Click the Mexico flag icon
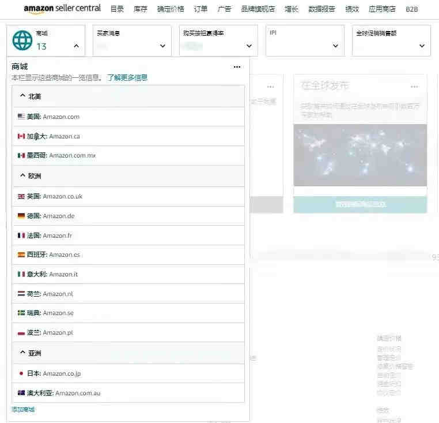Image resolution: width=439 pixels, height=423 pixels. (21, 155)
